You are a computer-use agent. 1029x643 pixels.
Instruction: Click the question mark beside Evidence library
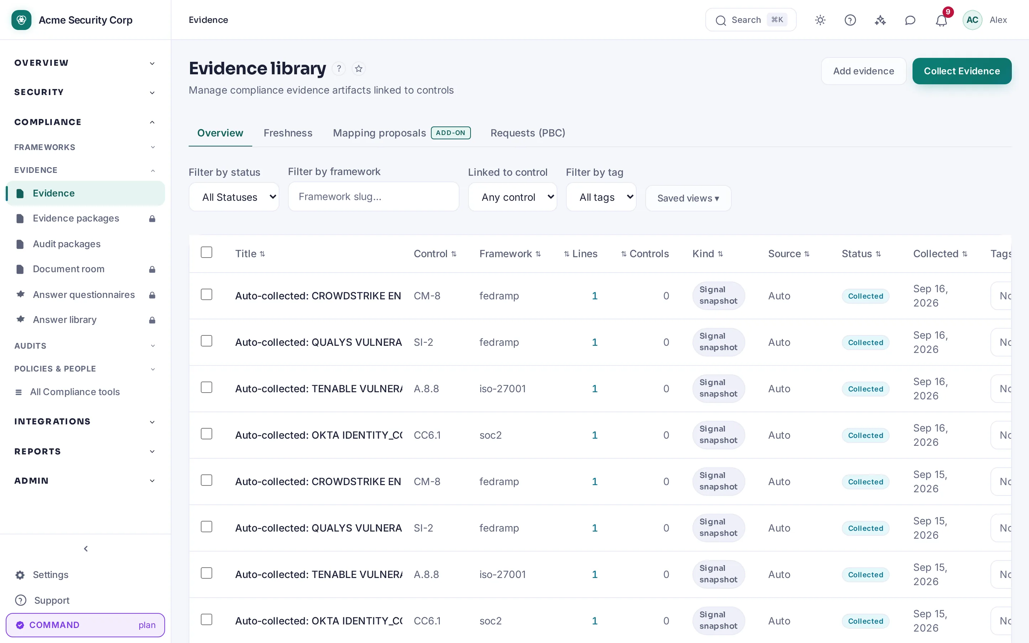pyautogui.click(x=338, y=69)
